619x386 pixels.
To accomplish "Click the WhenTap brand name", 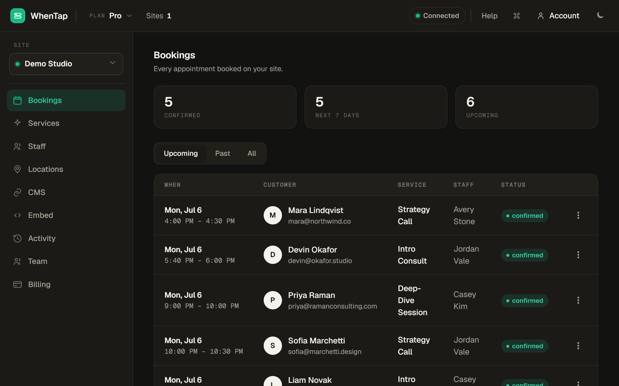I will [x=49, y=16].
